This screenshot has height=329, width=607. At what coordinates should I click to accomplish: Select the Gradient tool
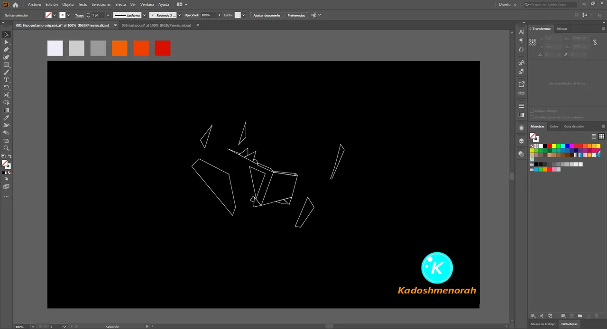[x=7, y=110]
